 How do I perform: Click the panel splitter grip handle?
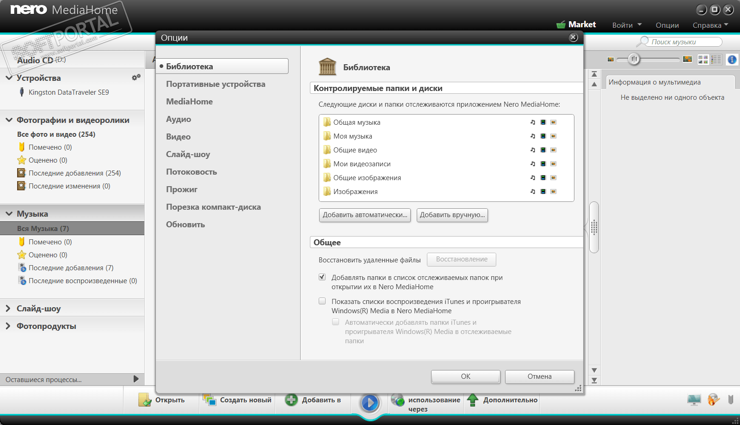(x=594, y=227)
